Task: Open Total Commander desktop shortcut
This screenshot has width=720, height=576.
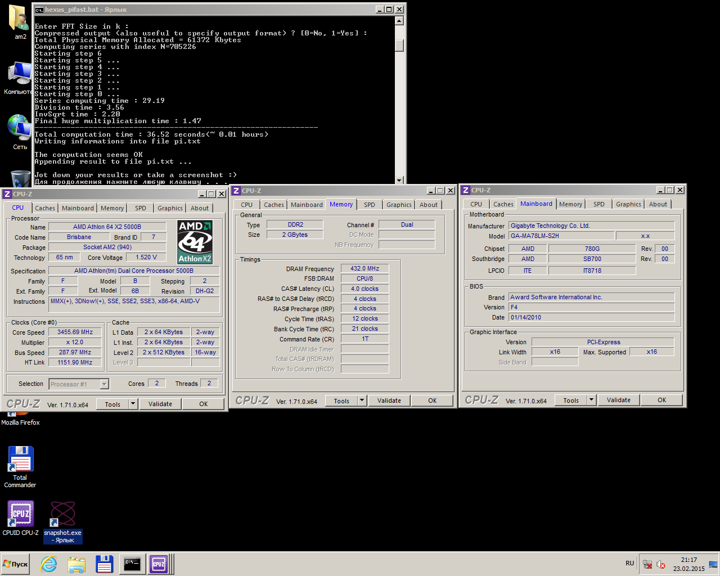Action: coord(20,466)
